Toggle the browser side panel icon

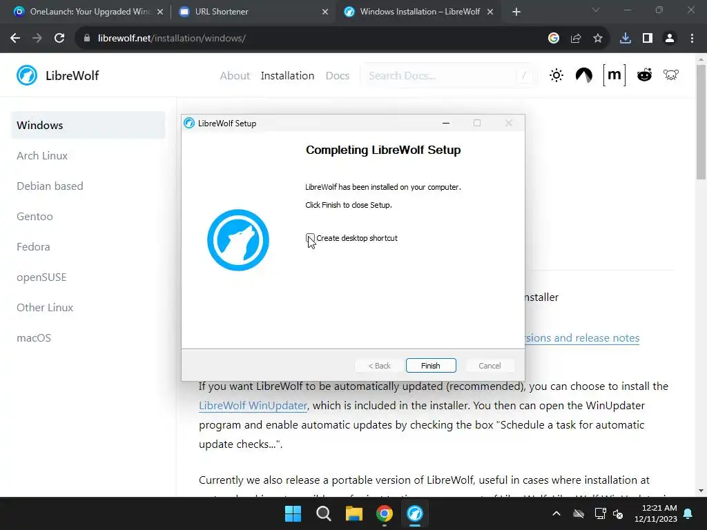[x=648, y=39]
